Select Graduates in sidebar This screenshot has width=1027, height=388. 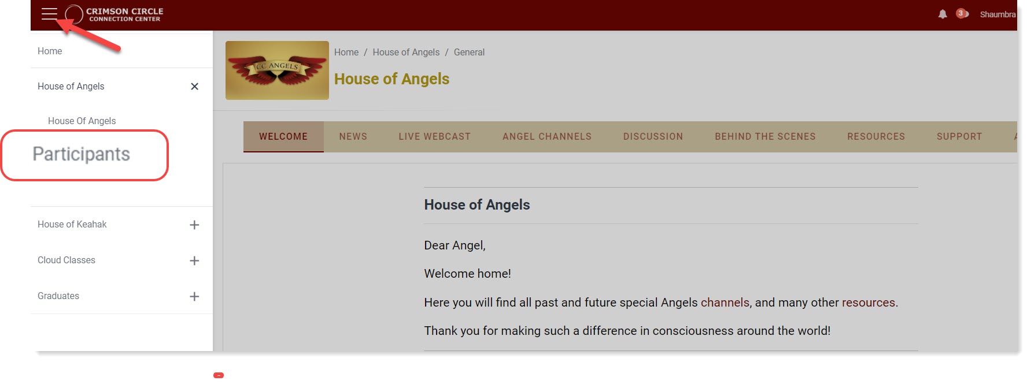[58, 296]
